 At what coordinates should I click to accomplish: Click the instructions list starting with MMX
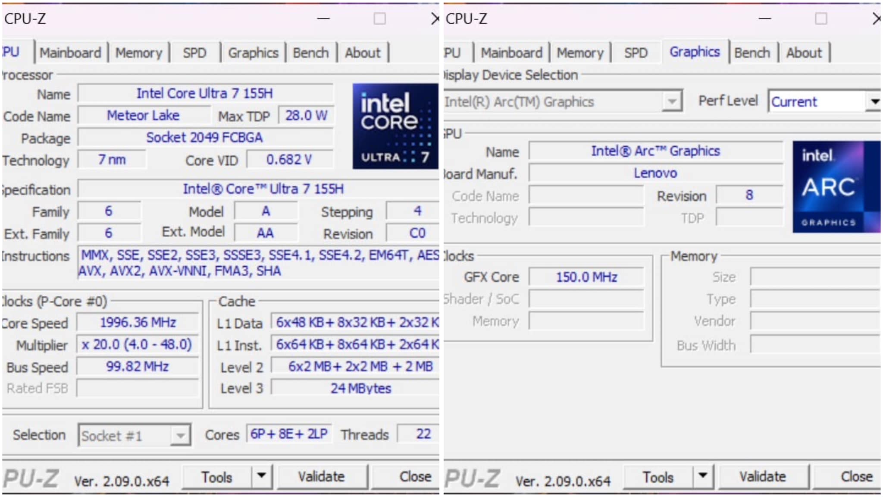(x=259, y=263)
